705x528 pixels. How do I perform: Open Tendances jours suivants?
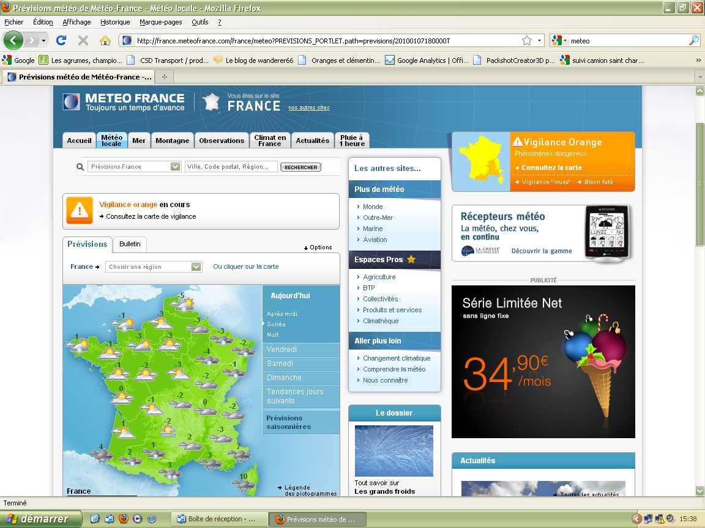[301, 396]
